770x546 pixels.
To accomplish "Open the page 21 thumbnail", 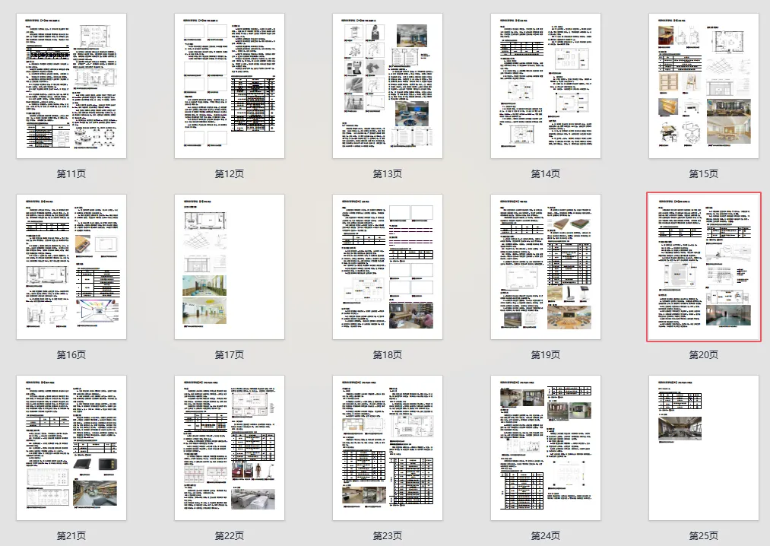I will click(x=71, y=448).
